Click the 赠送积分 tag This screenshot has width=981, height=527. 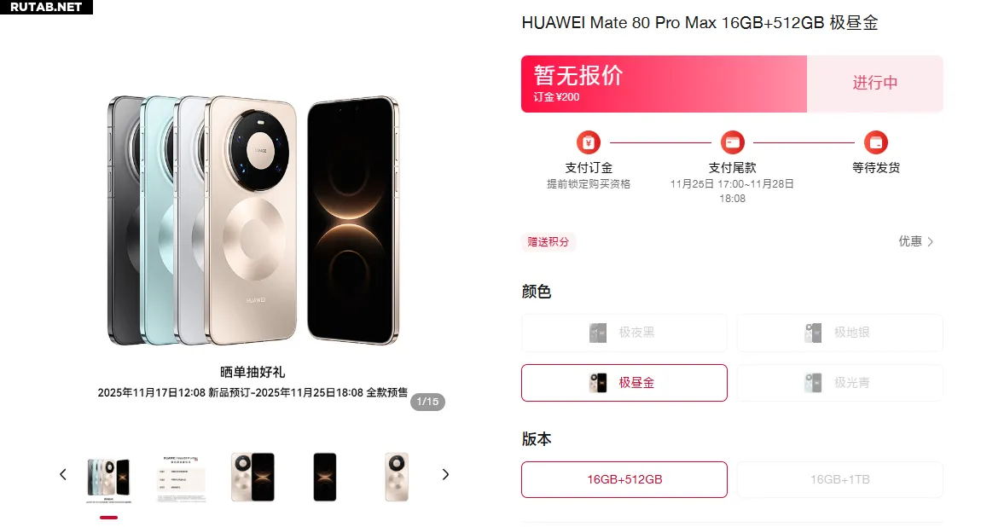pos(548,242)
